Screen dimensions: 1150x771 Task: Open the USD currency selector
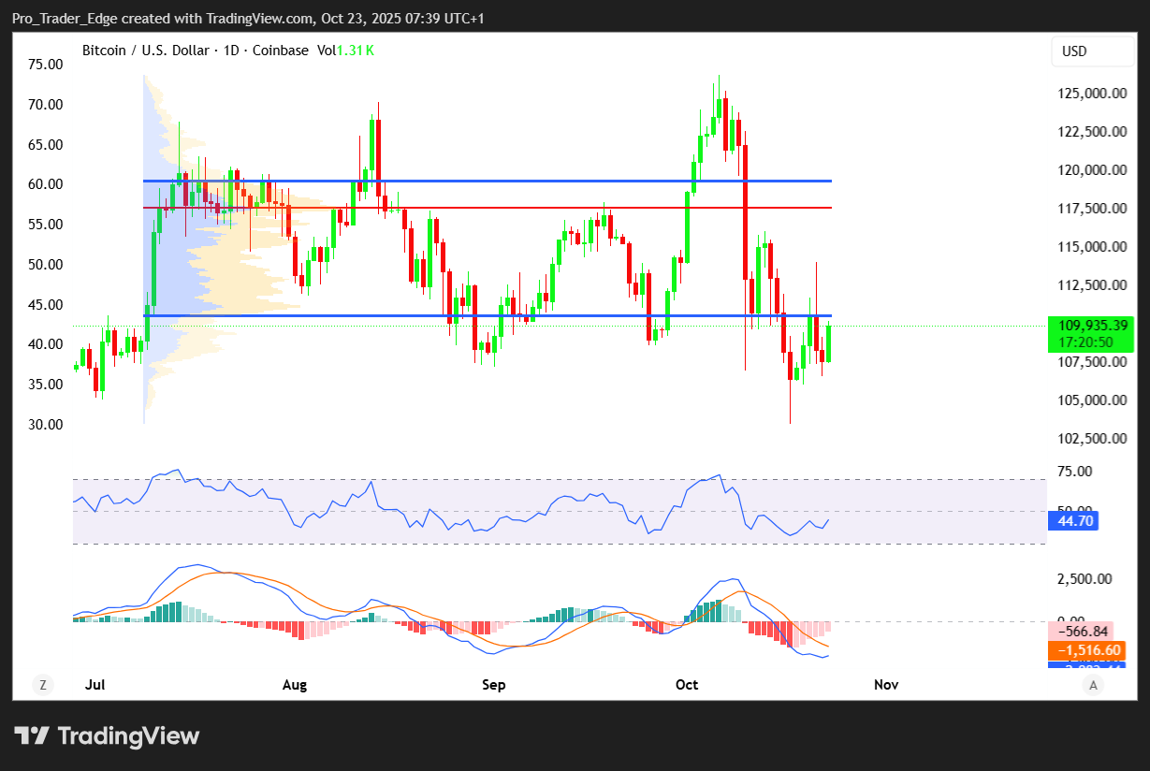(1092, 51)
